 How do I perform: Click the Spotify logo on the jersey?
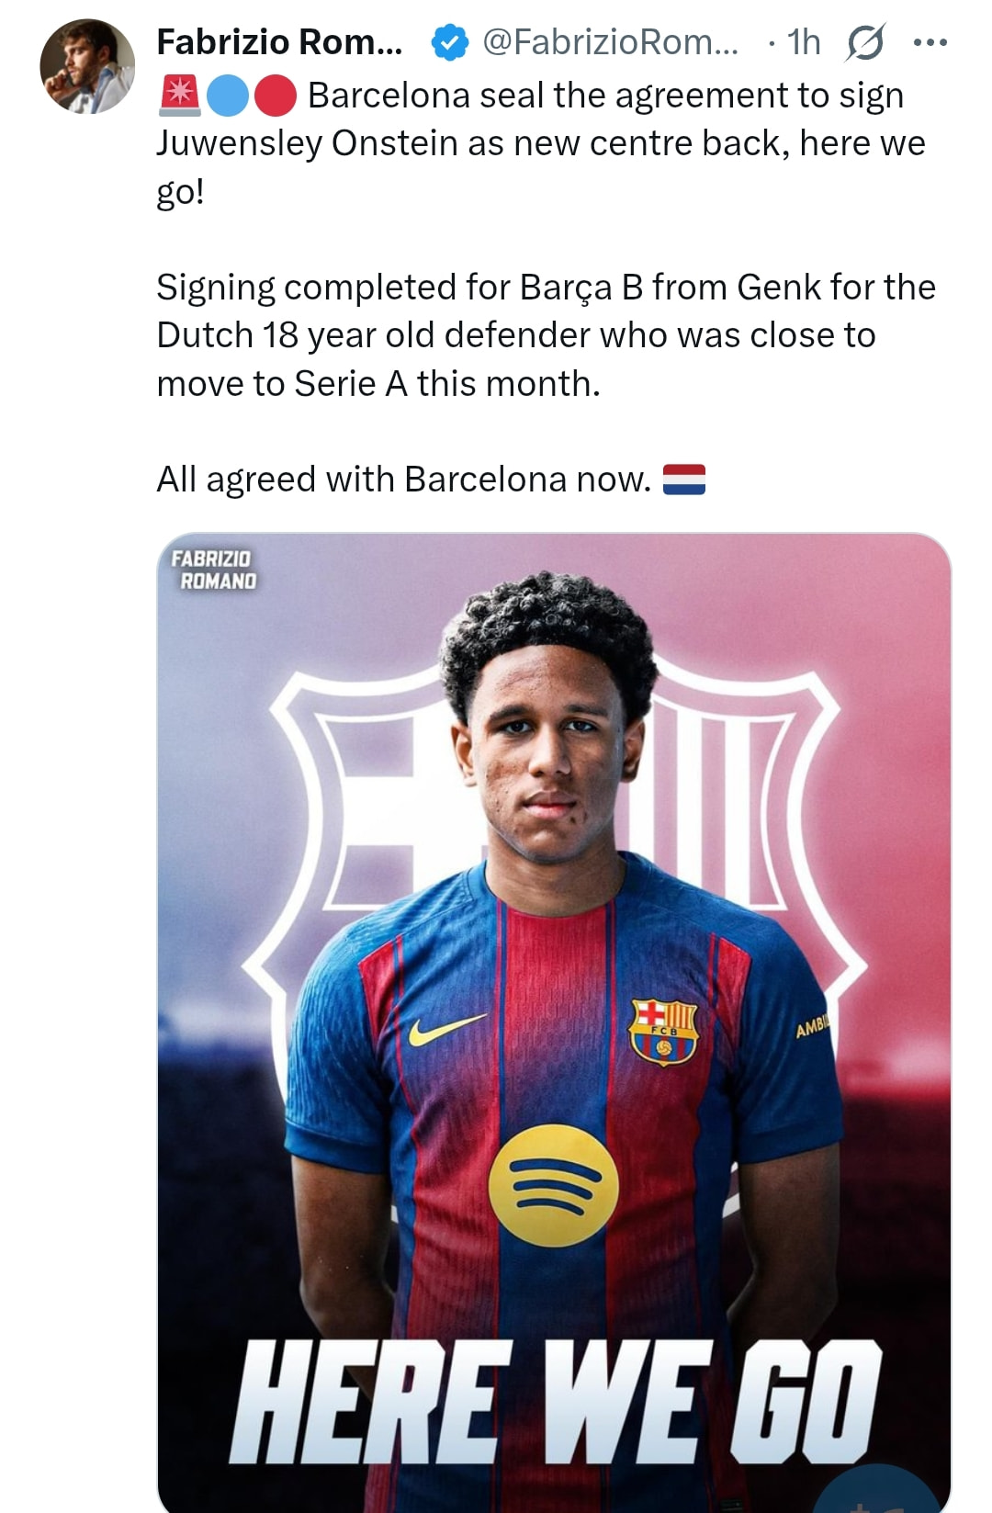[553, 1185]
